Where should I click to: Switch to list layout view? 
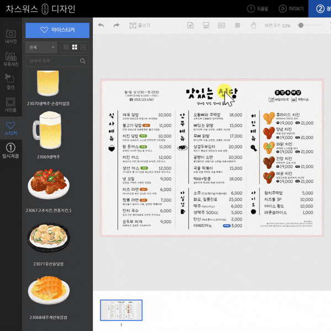(83, 47)
